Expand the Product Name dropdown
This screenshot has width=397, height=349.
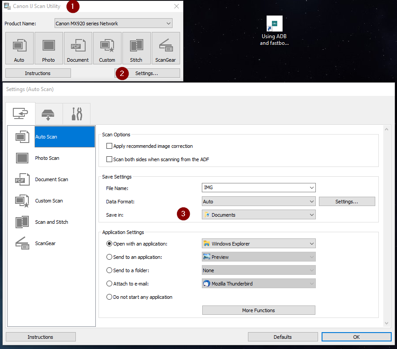point(114,24)
